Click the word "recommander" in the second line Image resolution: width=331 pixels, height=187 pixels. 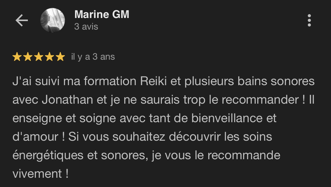tap(261, 100)
